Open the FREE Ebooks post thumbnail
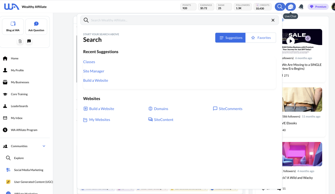This screenshot has height=194, width=335. (x=302, y=99)
